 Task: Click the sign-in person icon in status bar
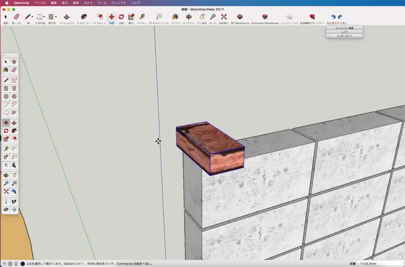click(16, 264)
